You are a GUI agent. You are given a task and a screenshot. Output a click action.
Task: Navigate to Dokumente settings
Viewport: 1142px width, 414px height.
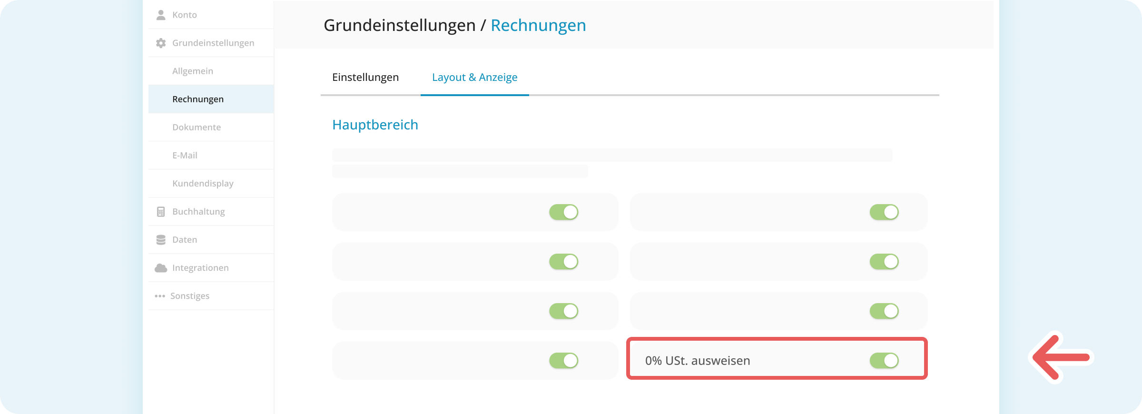point(197,127)
